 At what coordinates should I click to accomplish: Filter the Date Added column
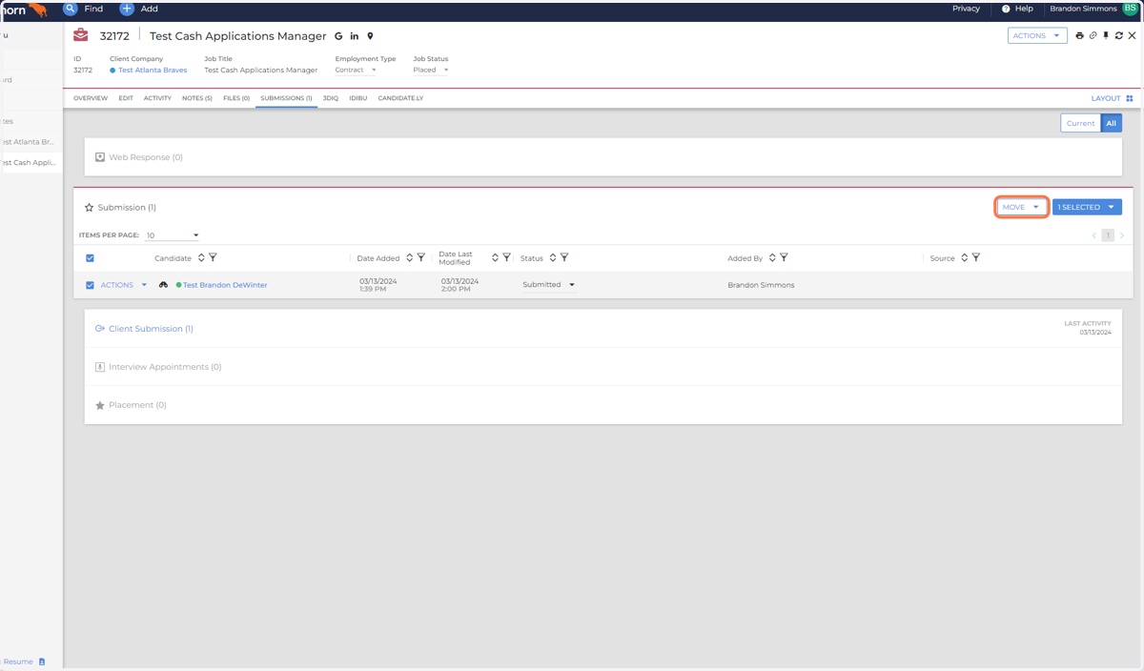coord(420,257)
